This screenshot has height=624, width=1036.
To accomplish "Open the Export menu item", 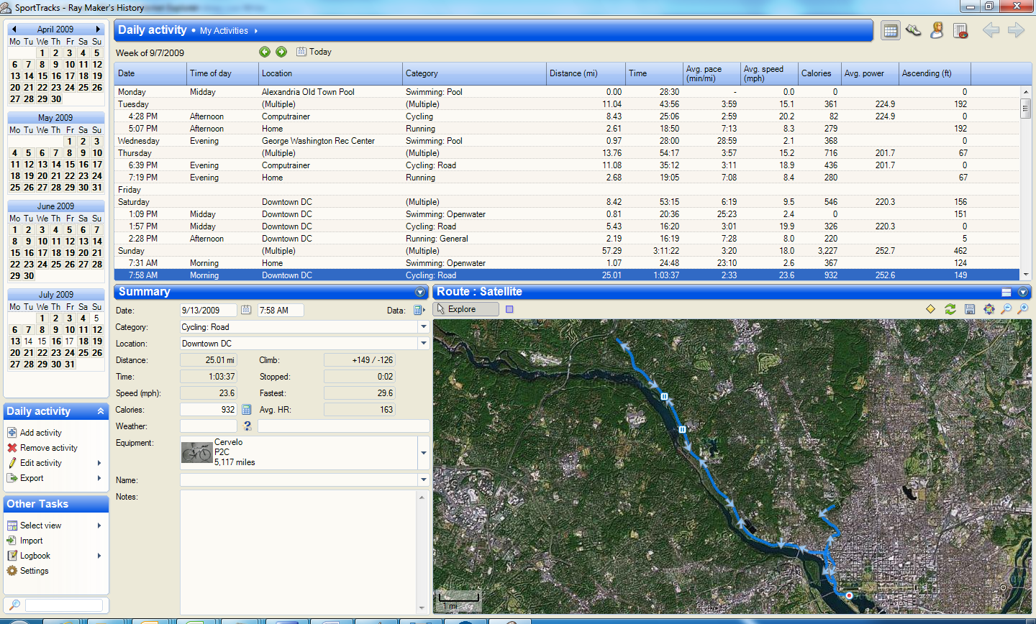I will tap(32, 478).
